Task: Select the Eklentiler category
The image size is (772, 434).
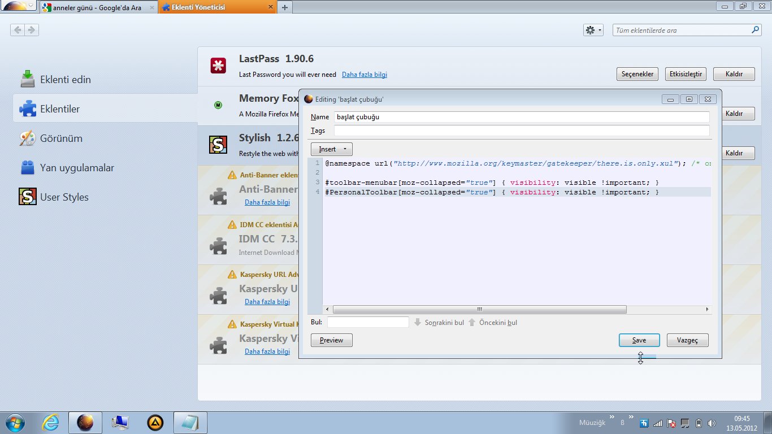Action: 105,108
